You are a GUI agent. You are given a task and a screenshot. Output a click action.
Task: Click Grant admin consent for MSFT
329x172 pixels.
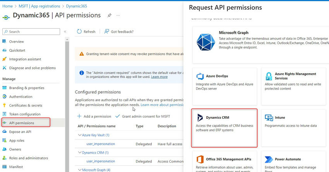143,116
